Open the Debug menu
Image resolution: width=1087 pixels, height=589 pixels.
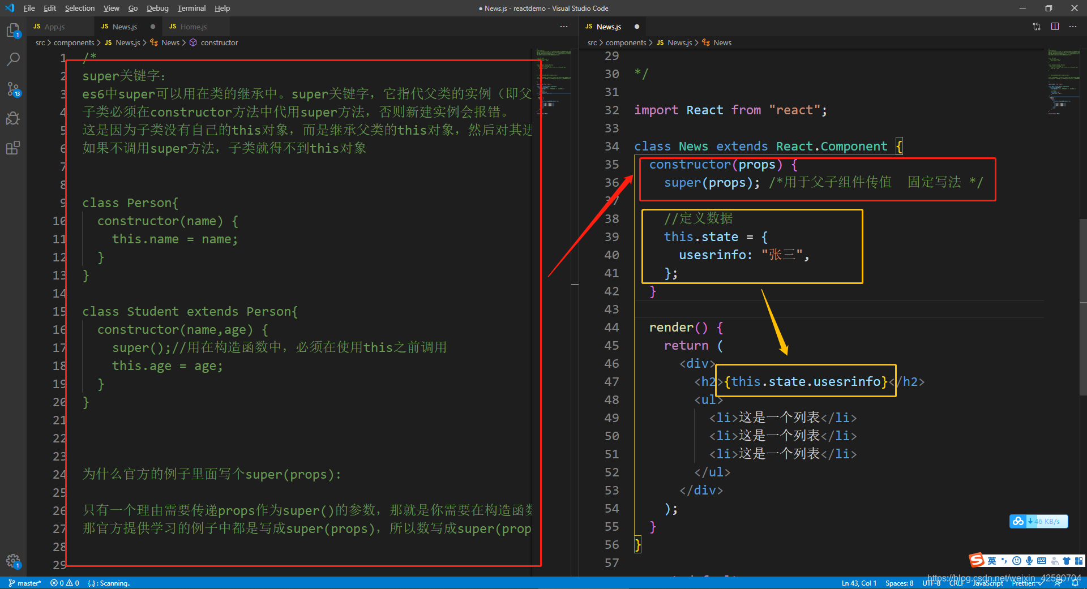(157, 8)
